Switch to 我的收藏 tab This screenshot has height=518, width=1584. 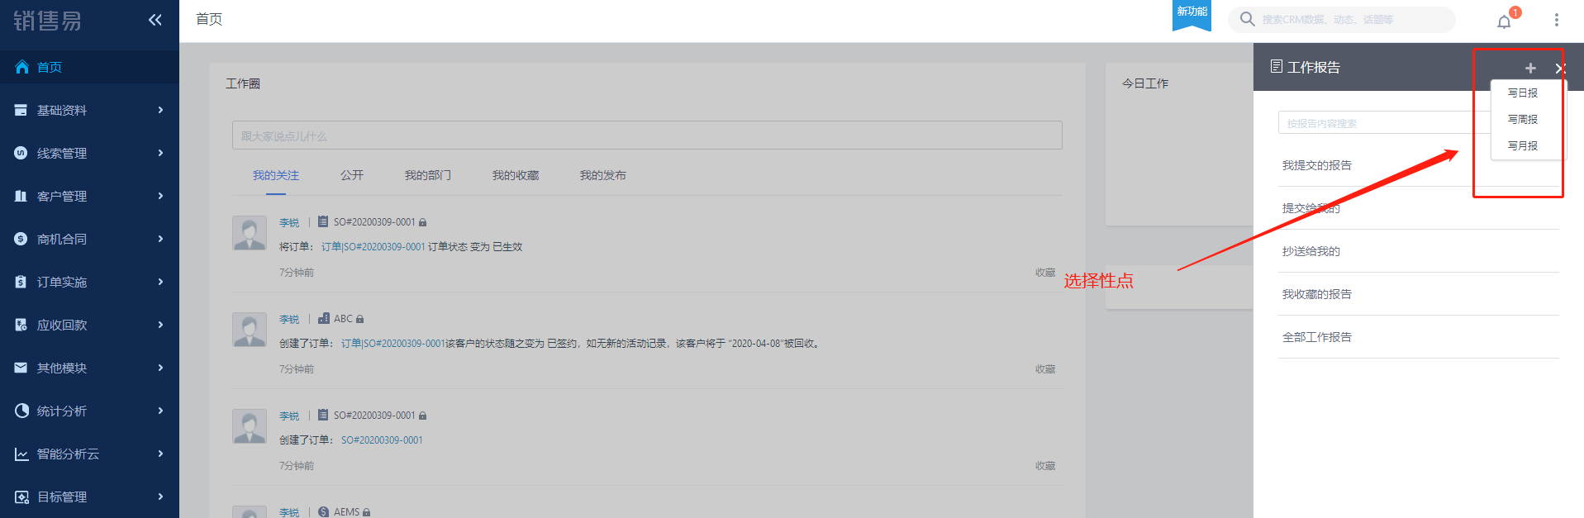pos(516,175)
